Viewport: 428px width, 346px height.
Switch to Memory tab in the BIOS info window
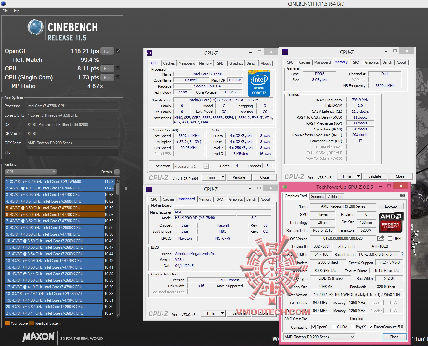205,199
